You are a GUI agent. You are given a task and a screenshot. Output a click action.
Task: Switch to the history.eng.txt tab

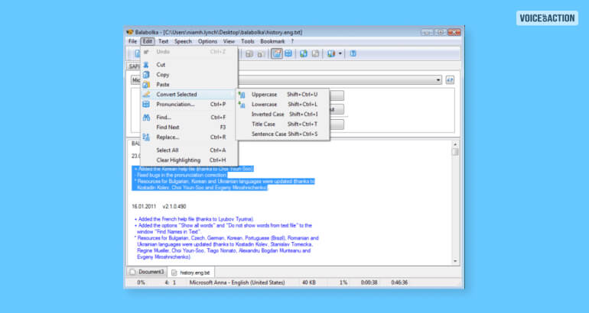click(191, 273)
